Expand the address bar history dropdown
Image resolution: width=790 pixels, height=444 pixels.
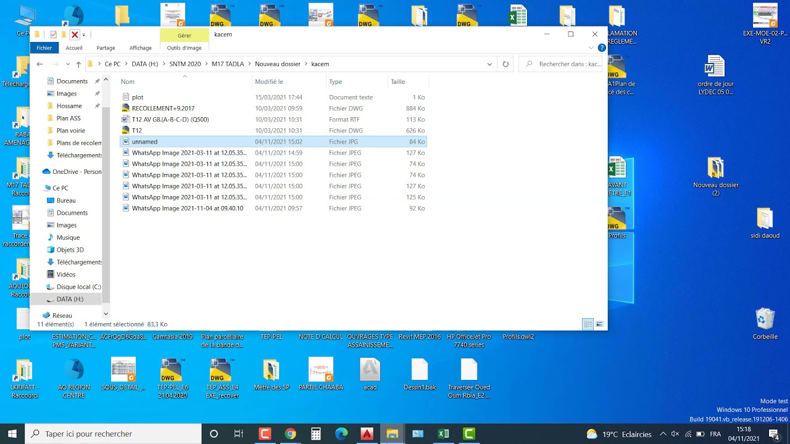[x=489, y=64]
